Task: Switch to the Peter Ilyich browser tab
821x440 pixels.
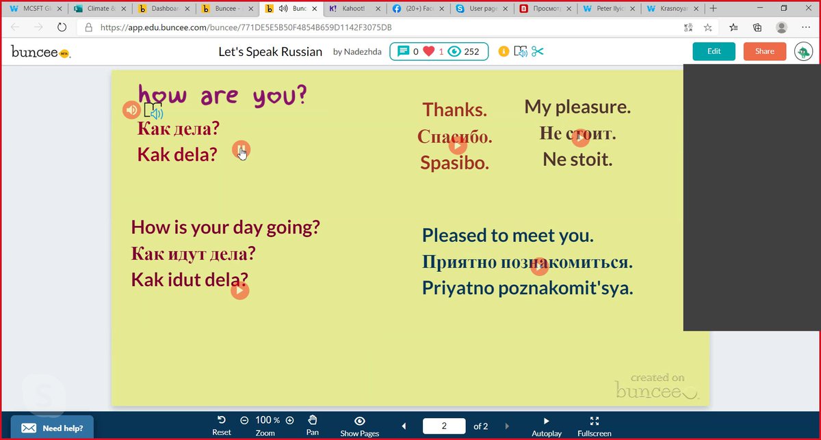Action: coord(608,9)
